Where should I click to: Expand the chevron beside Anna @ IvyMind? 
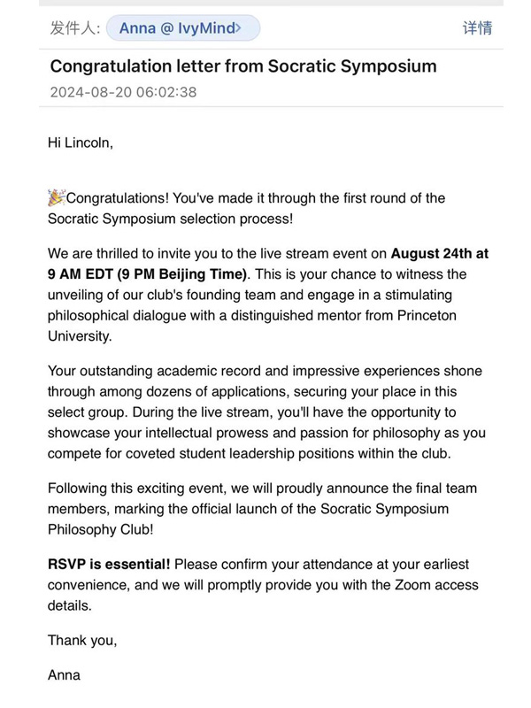(238, 28)
